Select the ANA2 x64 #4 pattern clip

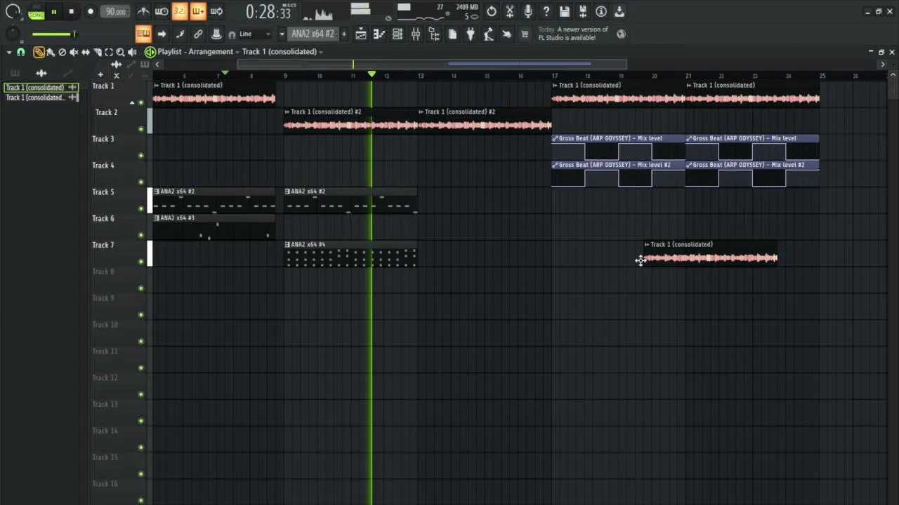350,253
